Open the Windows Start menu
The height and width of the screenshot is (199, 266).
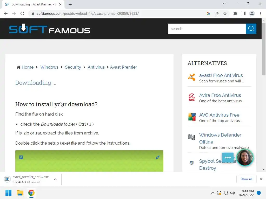(8, 193)
